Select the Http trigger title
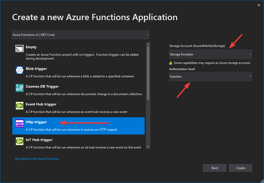The width and height of the screenshot is (264, 183). 36,122
